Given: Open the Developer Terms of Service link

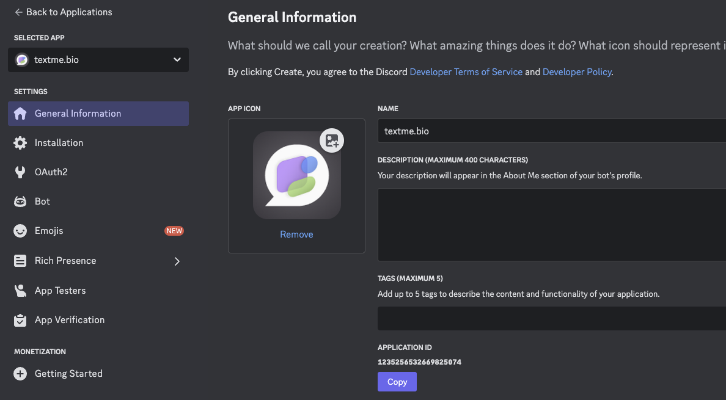Looking at the screenshot, I should 466,71.
